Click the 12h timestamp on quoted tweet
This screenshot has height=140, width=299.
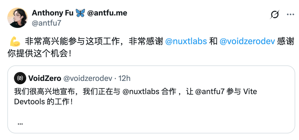125,78
